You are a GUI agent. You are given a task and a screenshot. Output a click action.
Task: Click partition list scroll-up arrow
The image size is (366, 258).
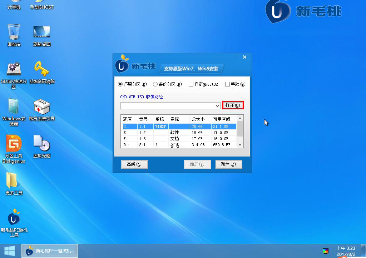pos(240,119)
